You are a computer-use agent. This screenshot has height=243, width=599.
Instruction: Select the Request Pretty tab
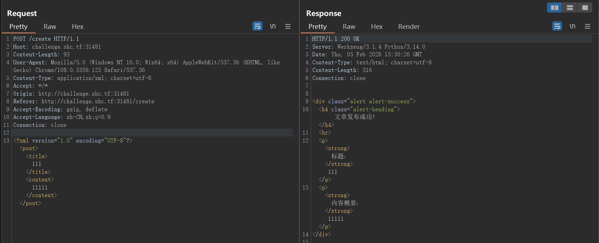click(x=18, y=27)
